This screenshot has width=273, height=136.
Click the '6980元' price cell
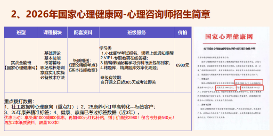pyautogui.click(x=183, y=65)
